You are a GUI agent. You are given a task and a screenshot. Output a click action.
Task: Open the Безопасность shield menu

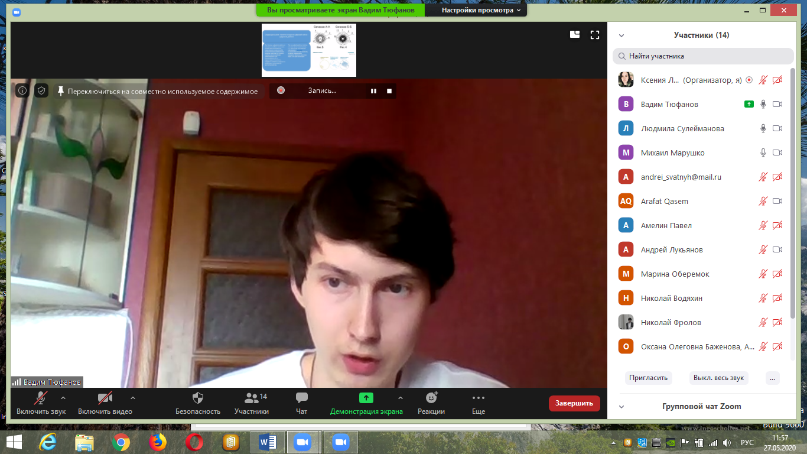(x=198, y=403)
